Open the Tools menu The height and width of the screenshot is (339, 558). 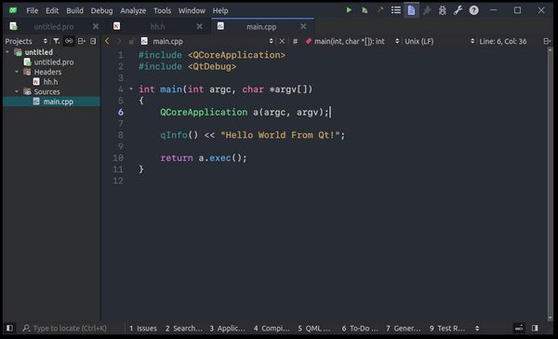[162, 10]
